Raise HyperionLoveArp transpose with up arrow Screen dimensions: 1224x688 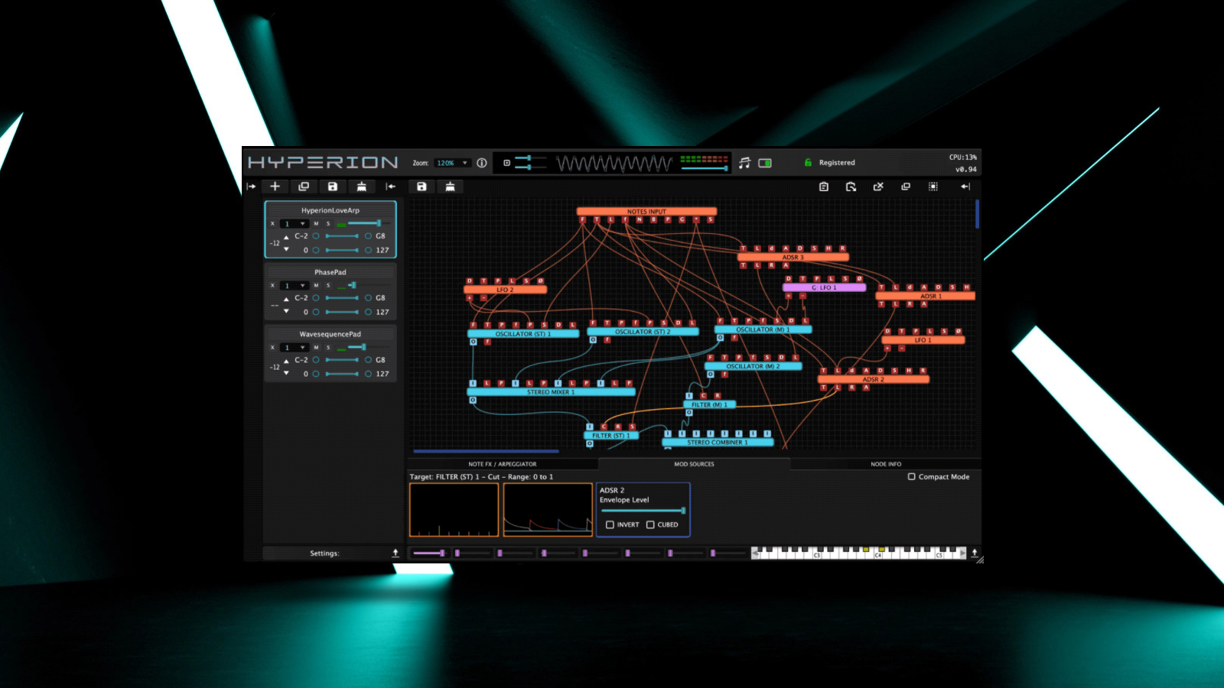(x=286, y=237)
